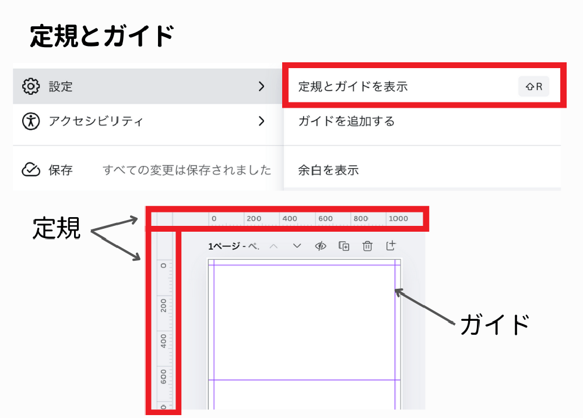Select ガイドを追加する menu entry

346,121
